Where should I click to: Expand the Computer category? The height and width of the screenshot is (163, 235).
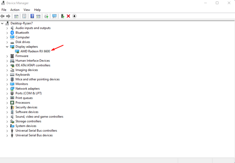tap(7, 37)
